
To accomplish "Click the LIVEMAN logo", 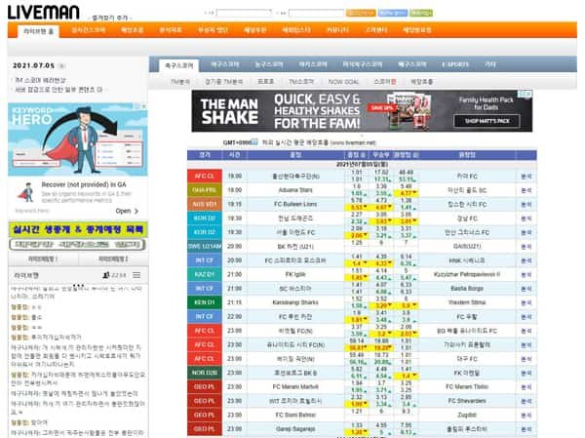I will click(x=43, y=13).
